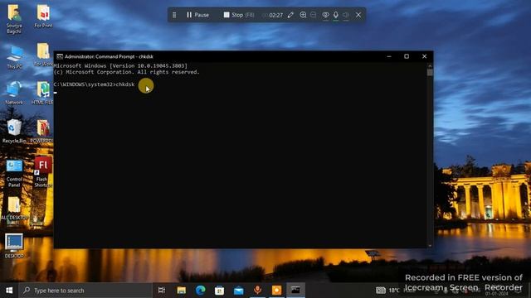531x298 pixels.
Task: Select the For Web folder on desktop
Action: click(x=43, y=55)
